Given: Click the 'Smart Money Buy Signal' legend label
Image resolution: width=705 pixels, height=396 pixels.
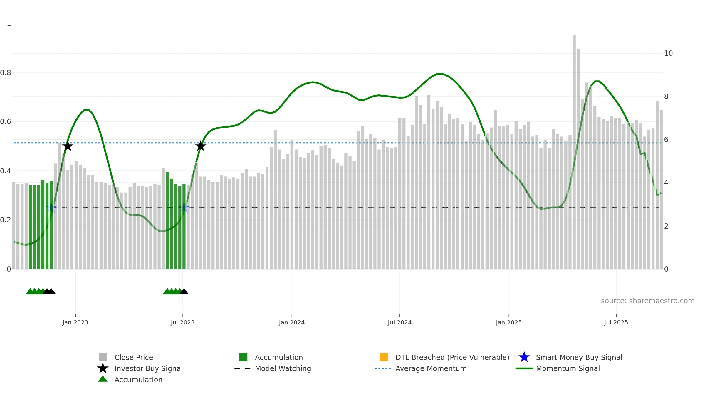Looking at the screenshot, I should [x=579, y=357].
